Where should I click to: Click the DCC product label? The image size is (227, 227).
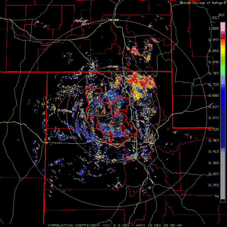tap(221, 15)
